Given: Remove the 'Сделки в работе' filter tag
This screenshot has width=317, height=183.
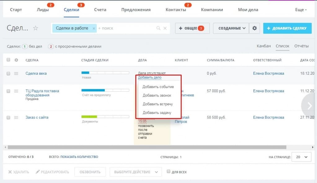Looking at the screenshot, I should coord(94,28).
